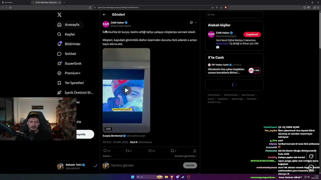Open Brave browser from the taskbar
Image resolution: width=321 pixels, height=180 pixels.
point(172,177)
